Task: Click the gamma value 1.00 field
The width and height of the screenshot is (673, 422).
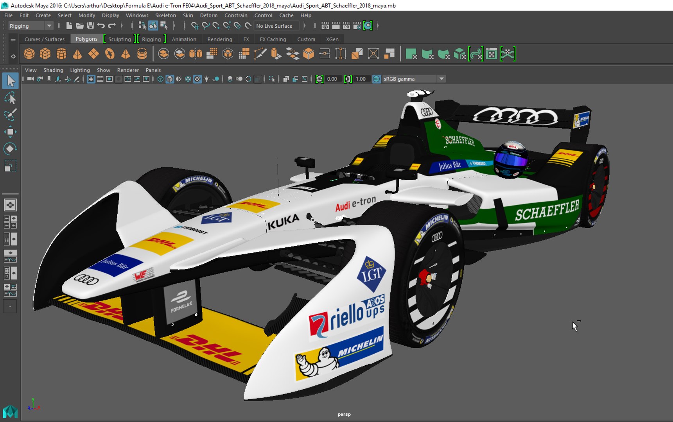Action: 362,79
